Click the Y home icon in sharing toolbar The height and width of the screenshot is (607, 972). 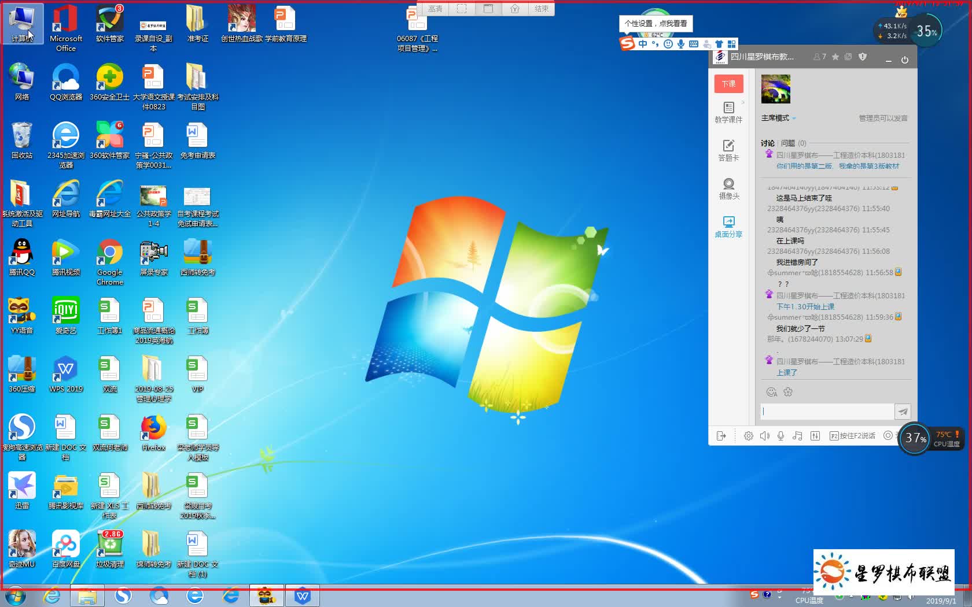click(x=515, y=9)
